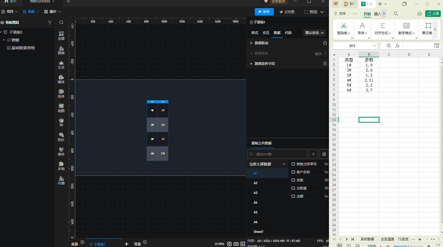Select the 3D components icon
The height and width of the screenshot is (247, 443).
[x=61, y=122]
